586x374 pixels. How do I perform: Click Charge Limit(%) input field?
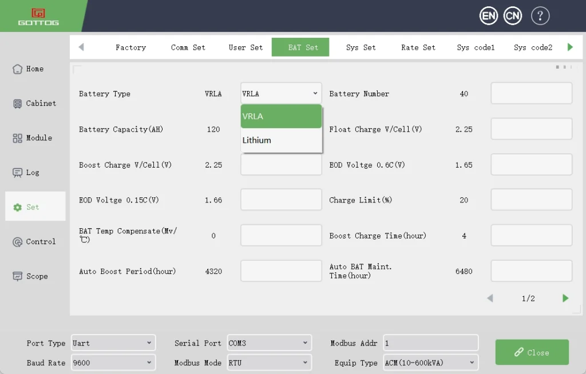(531, 200)
